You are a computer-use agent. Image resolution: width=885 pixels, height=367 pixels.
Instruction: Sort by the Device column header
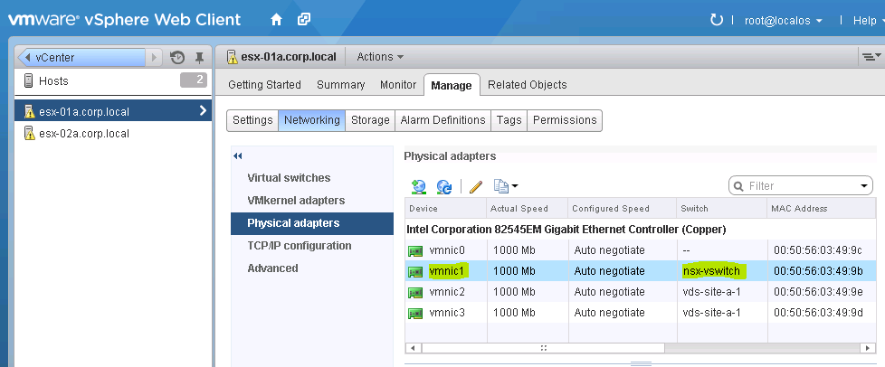coord(446,209)
